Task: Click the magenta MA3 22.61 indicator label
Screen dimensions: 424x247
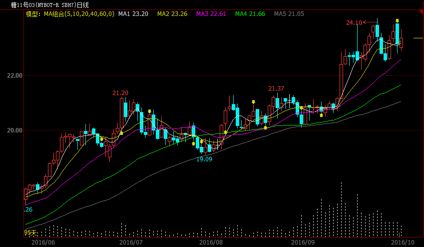Action: coord(211,14)
